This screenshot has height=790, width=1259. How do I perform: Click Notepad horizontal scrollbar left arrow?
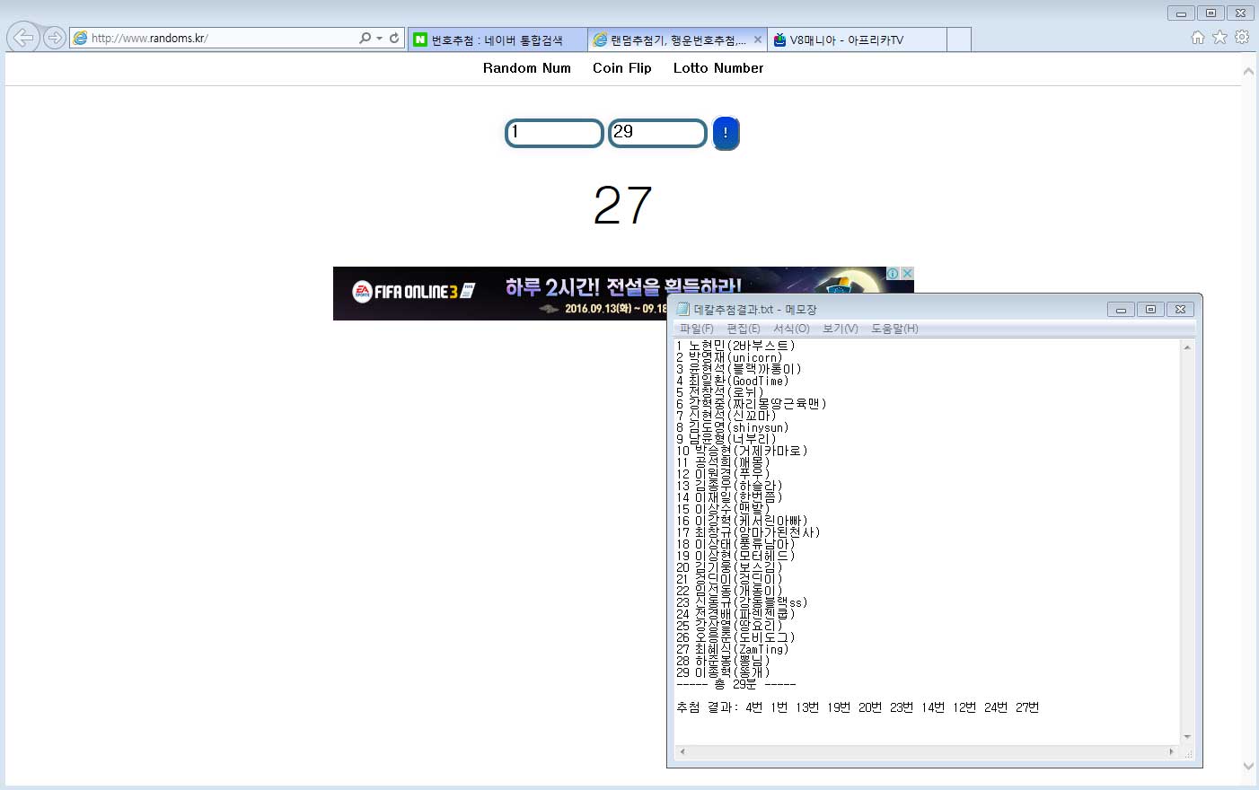[x=682, y=751]
